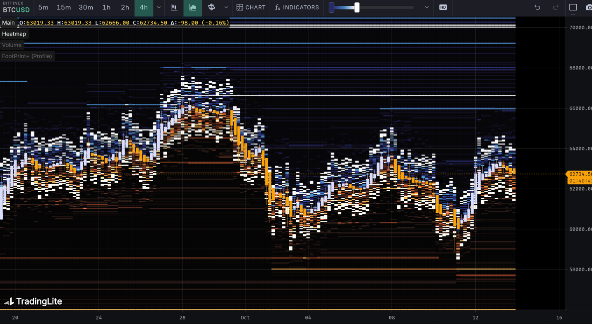This screenshot has height=324, width=592.
Task: Take a screenshot with the camera icon
Action: (589, 7)
